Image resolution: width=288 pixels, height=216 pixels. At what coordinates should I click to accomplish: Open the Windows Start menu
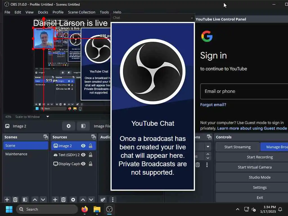(x=9, y=209)
